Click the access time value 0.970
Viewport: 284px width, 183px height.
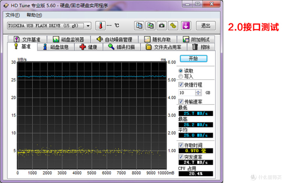tap(196, 151)
